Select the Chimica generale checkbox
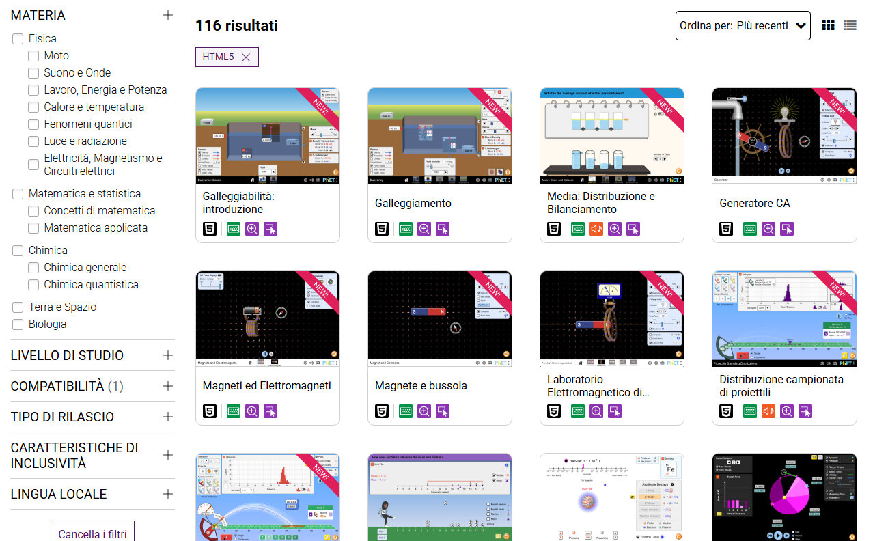 (33, 268)
